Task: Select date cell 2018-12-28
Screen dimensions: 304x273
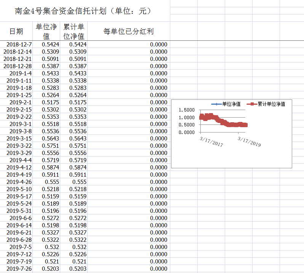Action: tap(16, 66)
